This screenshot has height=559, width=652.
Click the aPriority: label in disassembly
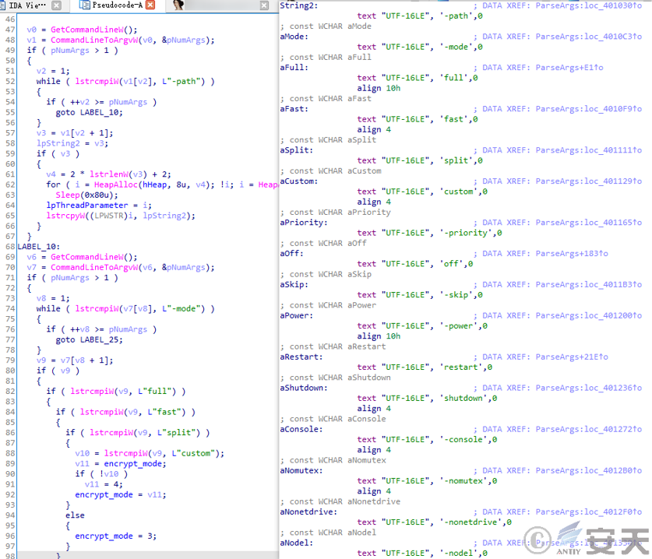tap(304, 223)
